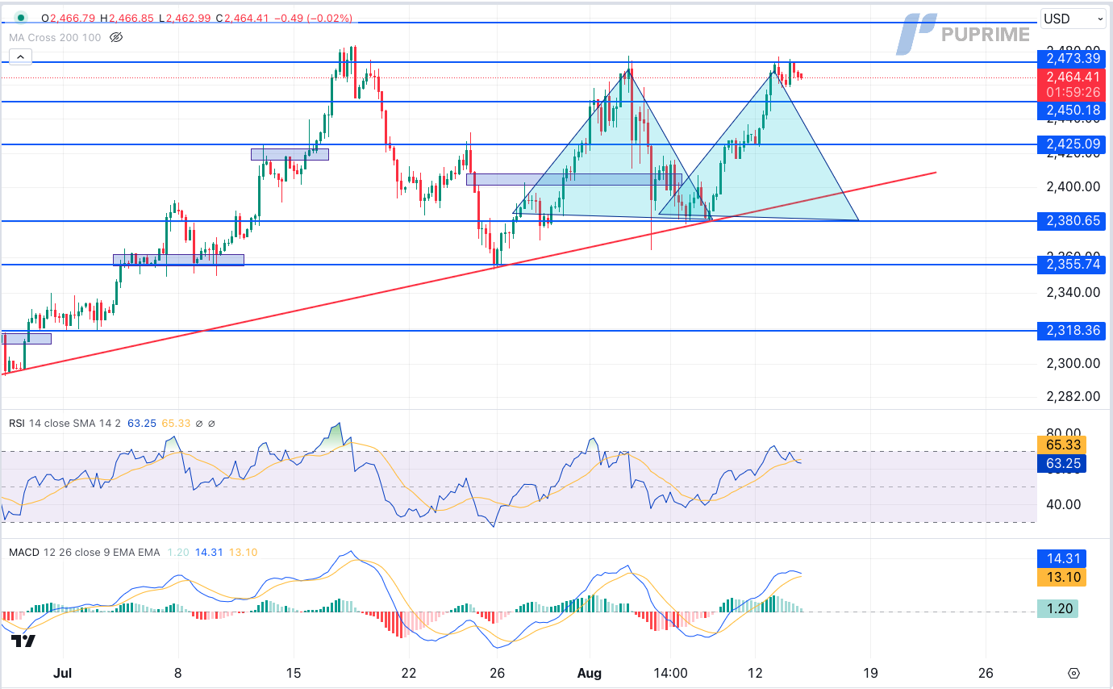1113x689 pixels.
Task: Select the MACD indicator legend title
Action: point(24,552)
